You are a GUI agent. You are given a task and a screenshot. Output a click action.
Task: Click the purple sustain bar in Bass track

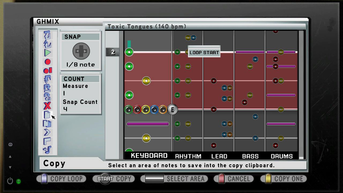point(250,52)
